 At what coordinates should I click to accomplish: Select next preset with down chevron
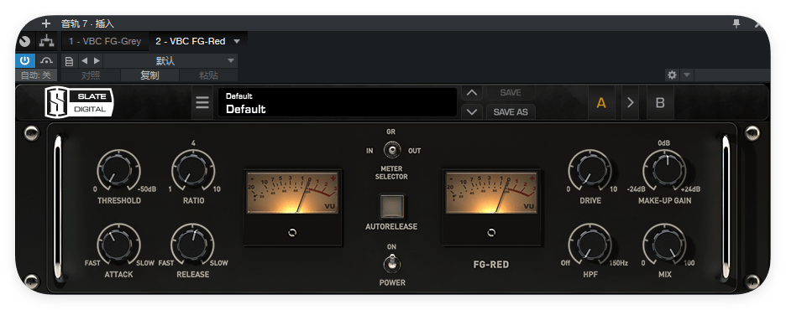pyautogui.click(x=471, y=112)
